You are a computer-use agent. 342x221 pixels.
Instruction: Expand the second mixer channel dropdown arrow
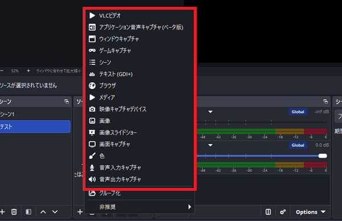[210, 145]
